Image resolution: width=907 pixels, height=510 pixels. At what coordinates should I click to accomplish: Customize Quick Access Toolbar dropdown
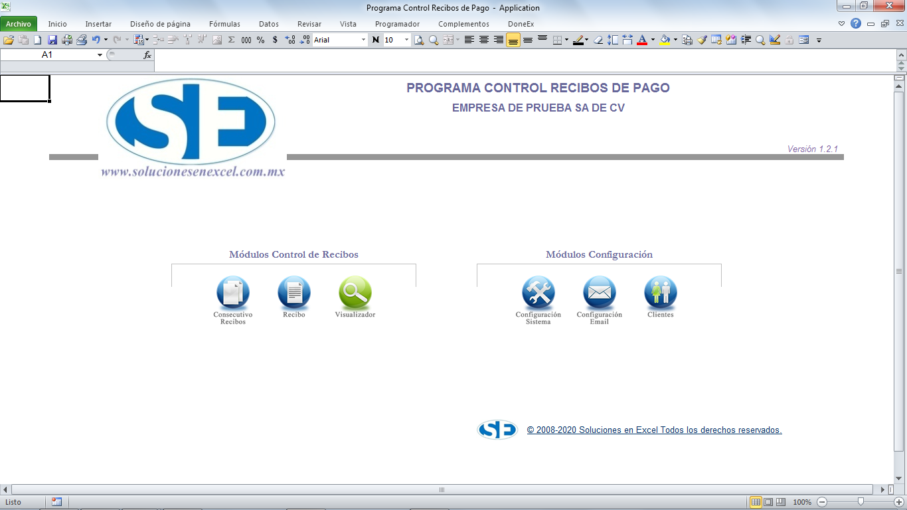coord(819,40)
